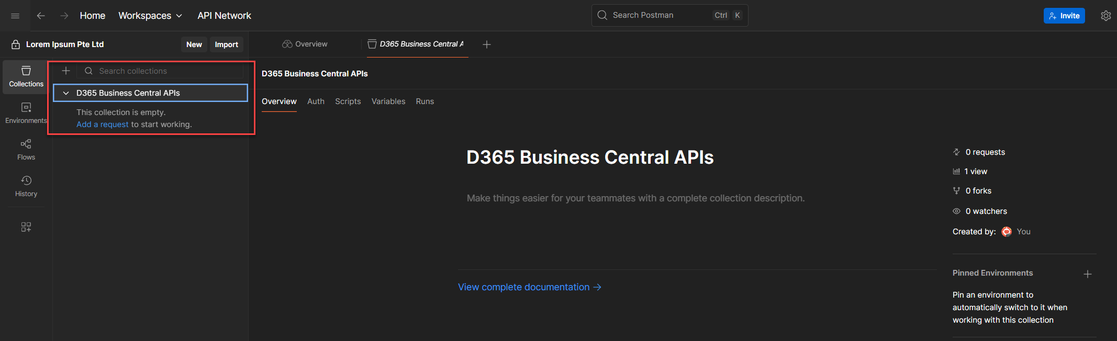Switch to the Scripts tab
The image size is (1117, 341).
click(348, 101)
